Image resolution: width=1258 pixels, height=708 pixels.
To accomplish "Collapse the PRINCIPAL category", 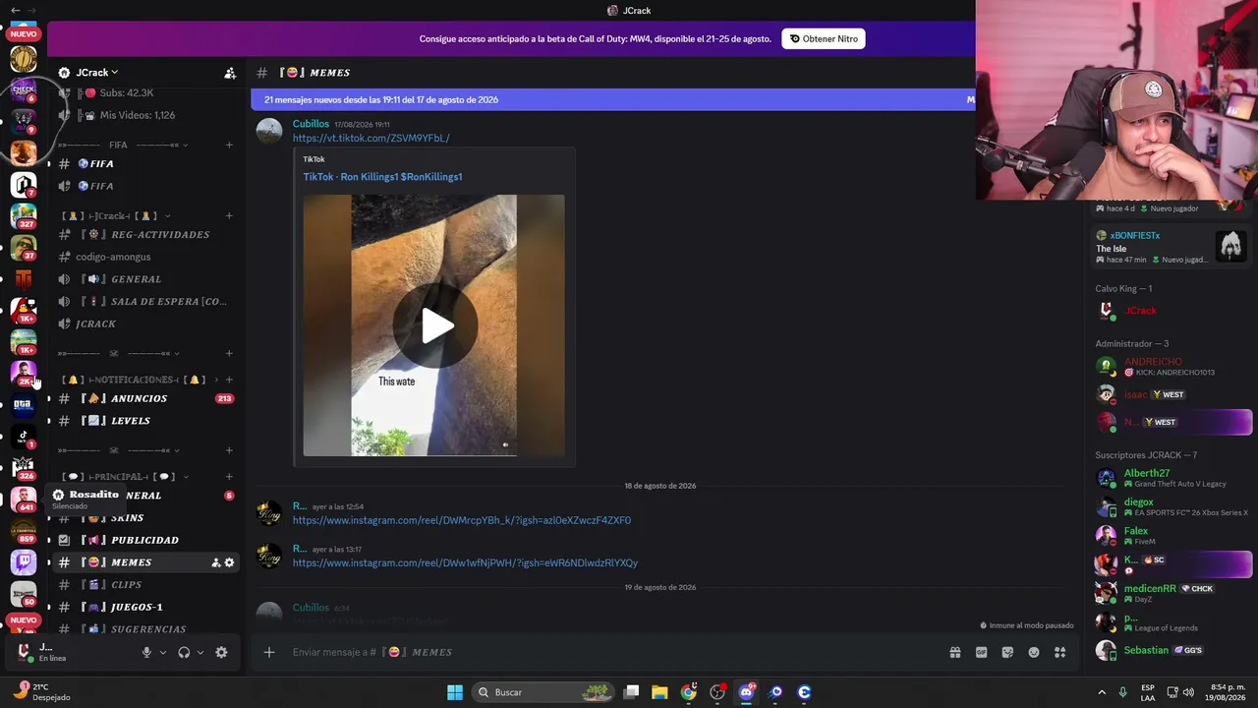I will coord(124,477).
